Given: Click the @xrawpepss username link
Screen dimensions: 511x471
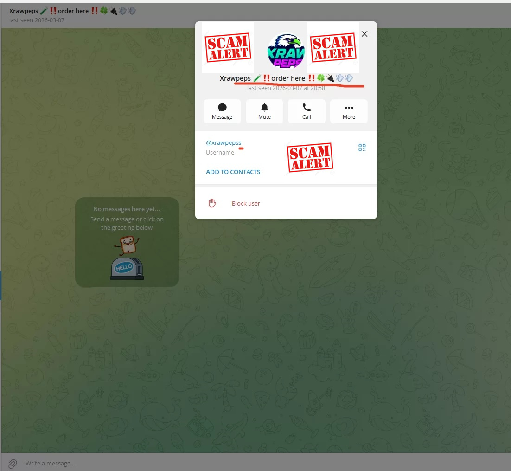Looking at the screenshot, I should pyautogui.click(x=224, y=143).
